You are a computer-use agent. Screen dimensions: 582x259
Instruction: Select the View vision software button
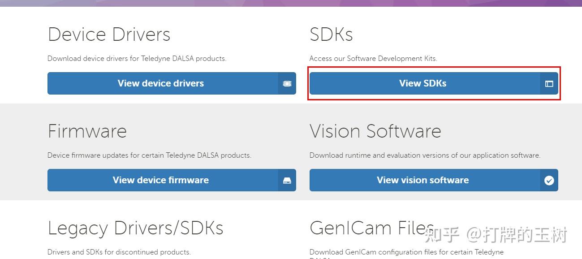coord(434,180)
